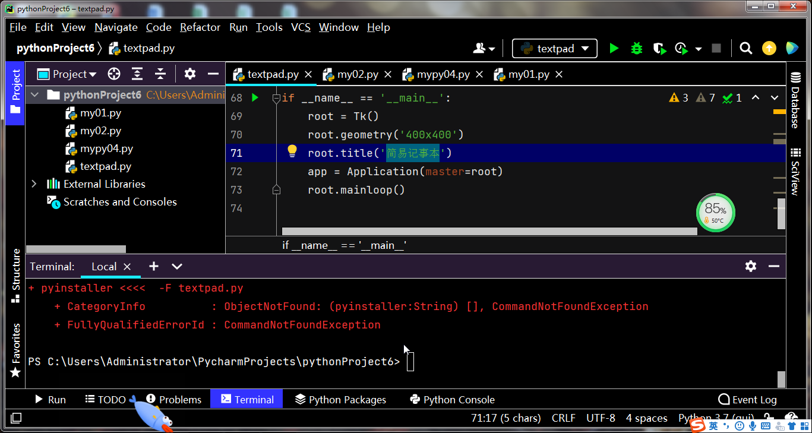Open Project panel settings gear
812x433 pixels.
(x=190, y=74)
